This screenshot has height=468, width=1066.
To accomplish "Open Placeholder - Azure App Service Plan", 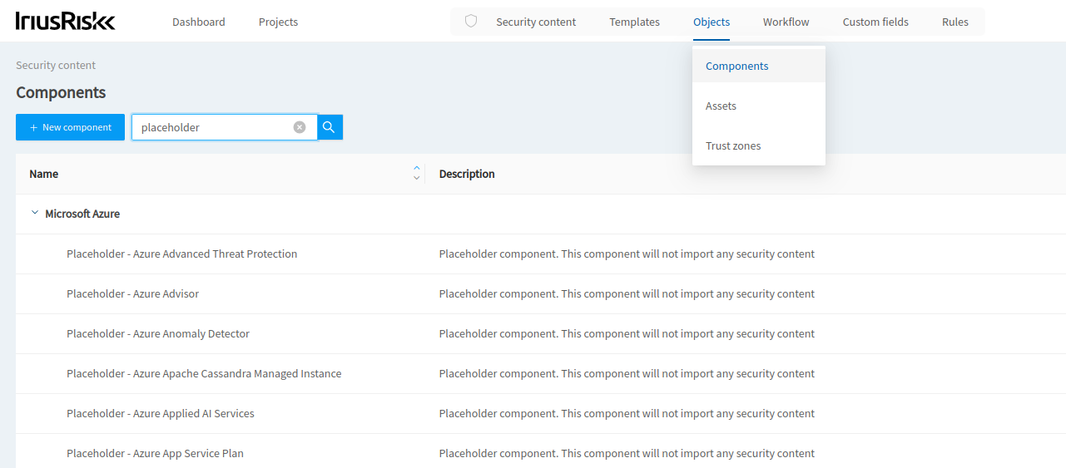I will pos(156,453).
